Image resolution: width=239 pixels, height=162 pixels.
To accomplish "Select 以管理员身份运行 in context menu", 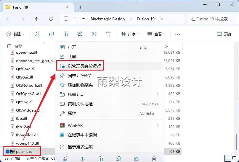I will click(109, 66).
